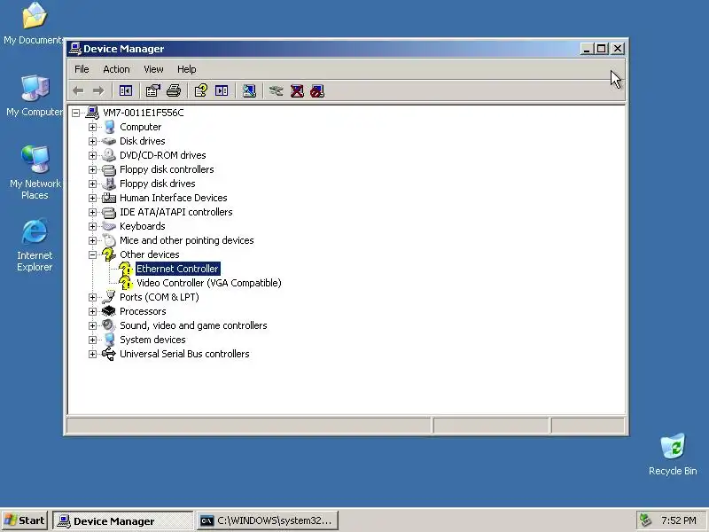Expand the IDE ATA/ATAPI controllers node
Screen dimensions: 709x532
click(93, 212)
